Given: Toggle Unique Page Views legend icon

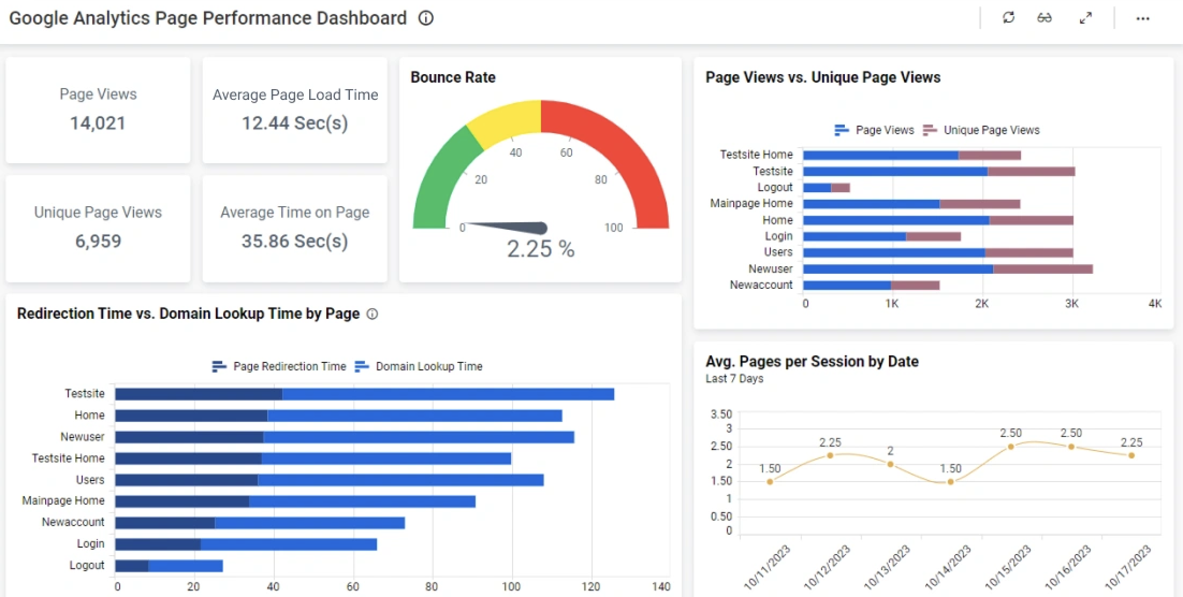Looking at the screenshot, I should [930, 130].
